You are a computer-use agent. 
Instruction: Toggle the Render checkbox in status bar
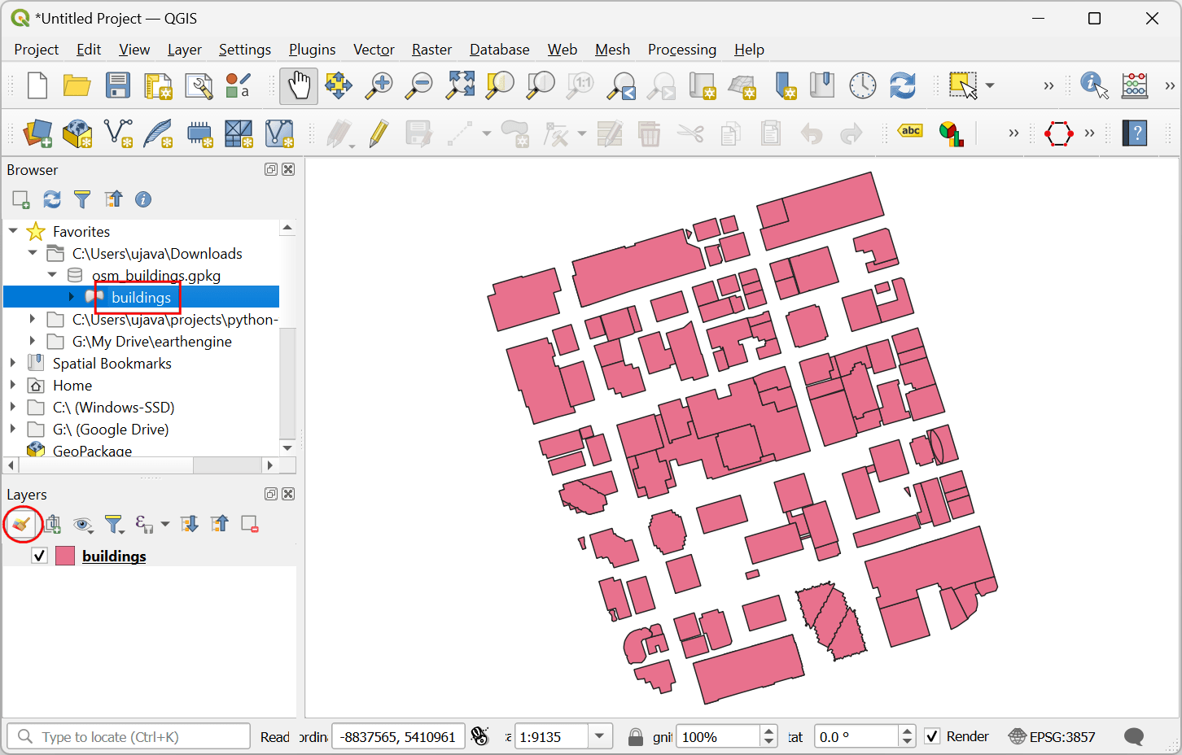pos(933,736)
